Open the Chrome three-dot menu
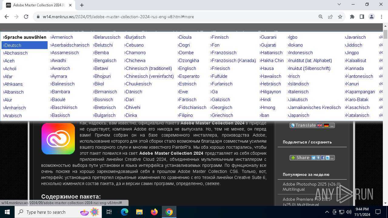The image size is (388, 218). (x=381, y=17)
